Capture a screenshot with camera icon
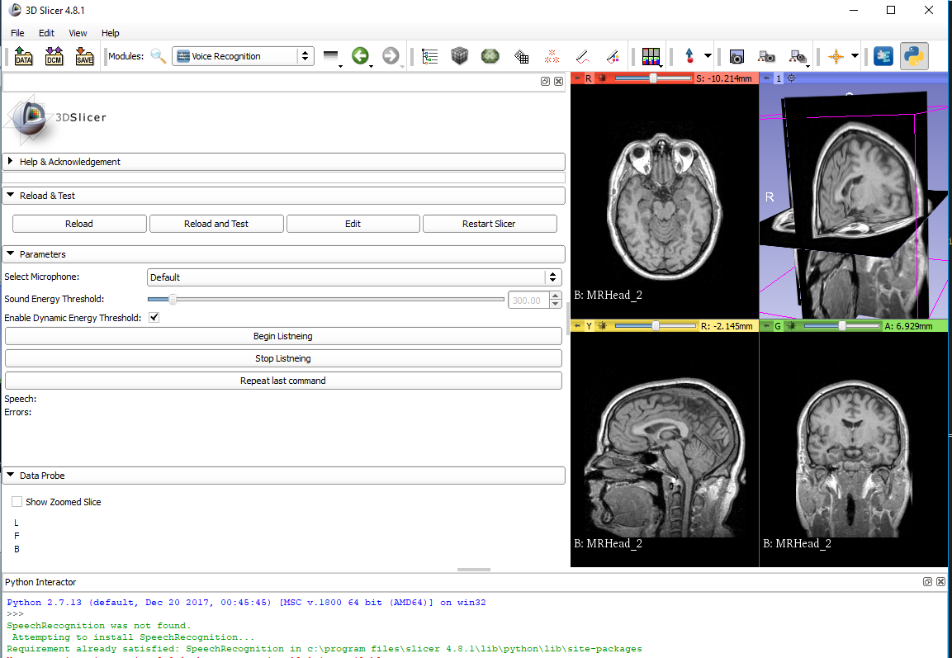The height and width of the screenshot is (658, 952). pyautogui.click(x=736, y=56)
